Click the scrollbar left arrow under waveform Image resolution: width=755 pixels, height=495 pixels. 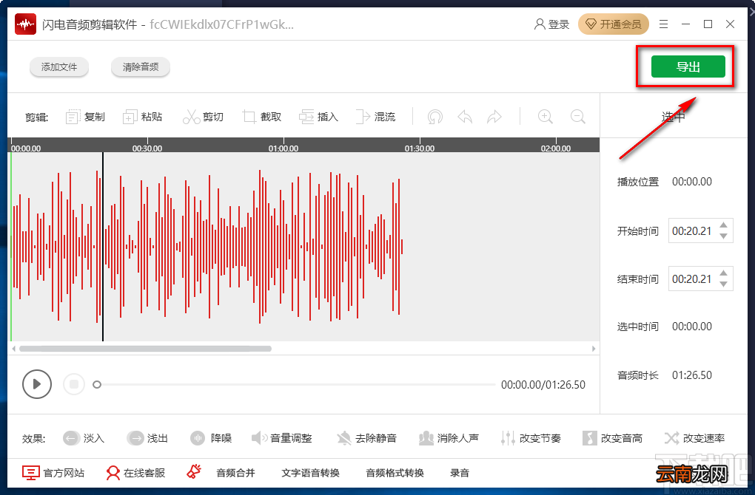pyautogui.click(x=13, y=349)
